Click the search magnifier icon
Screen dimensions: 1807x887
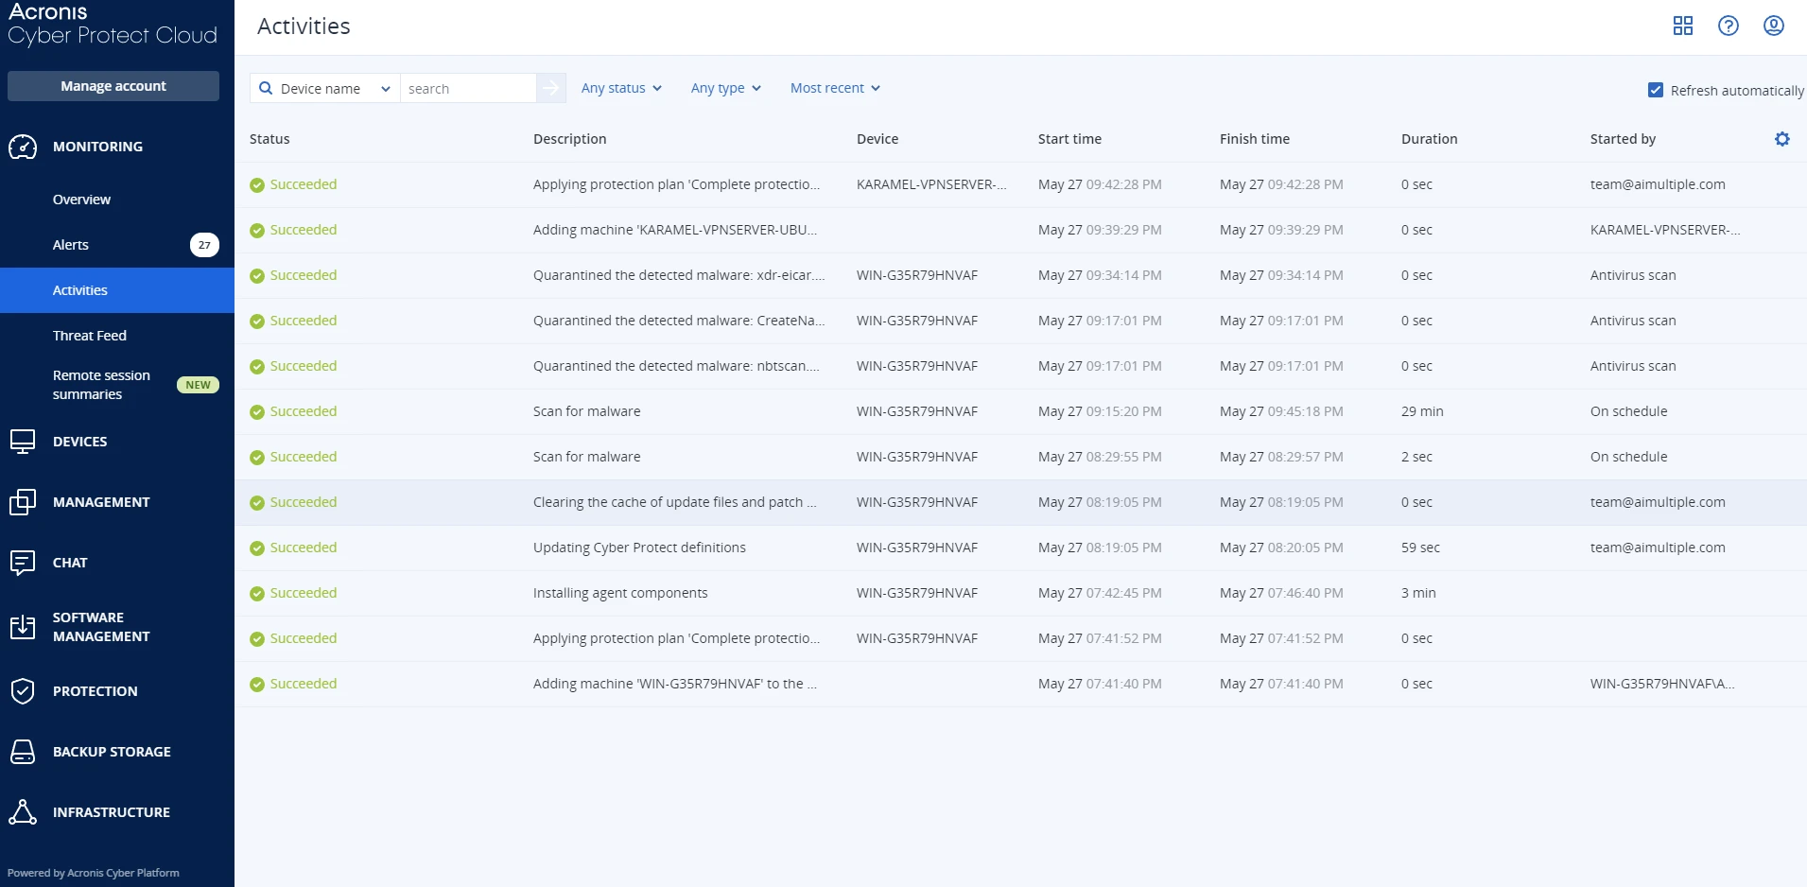266,88
